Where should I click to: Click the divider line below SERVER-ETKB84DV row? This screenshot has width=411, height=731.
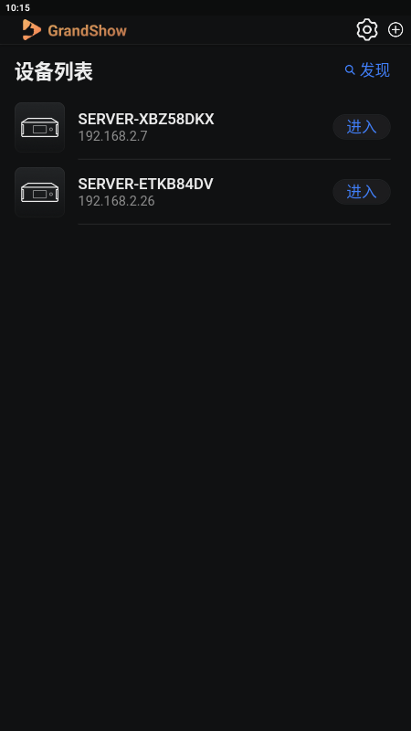click(235, 224)
